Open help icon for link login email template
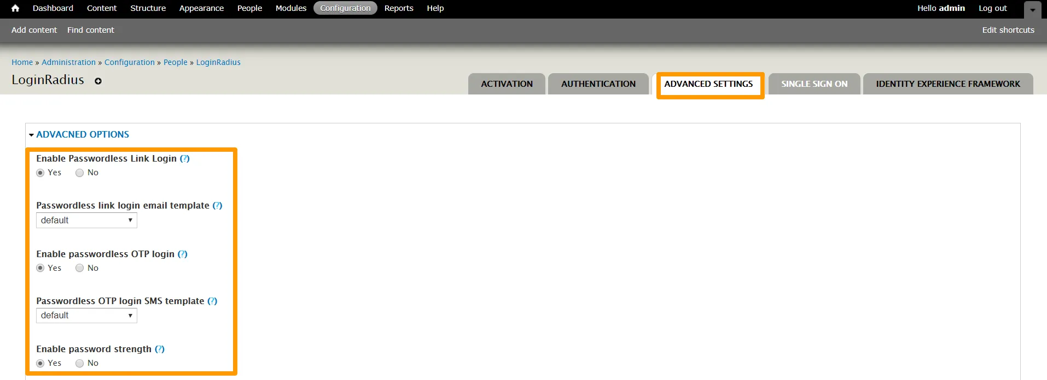Image resolution: width=1047 pixels, height=380 pixels. pos(217,205)
